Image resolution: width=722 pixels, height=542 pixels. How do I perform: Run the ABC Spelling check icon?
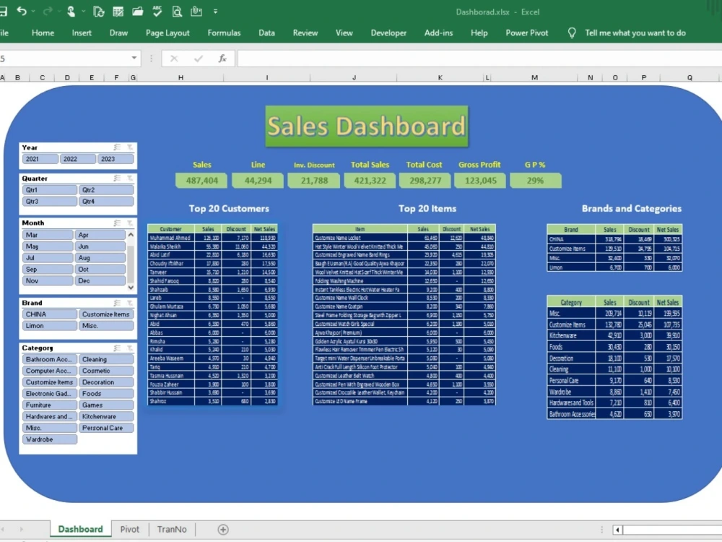157,11
